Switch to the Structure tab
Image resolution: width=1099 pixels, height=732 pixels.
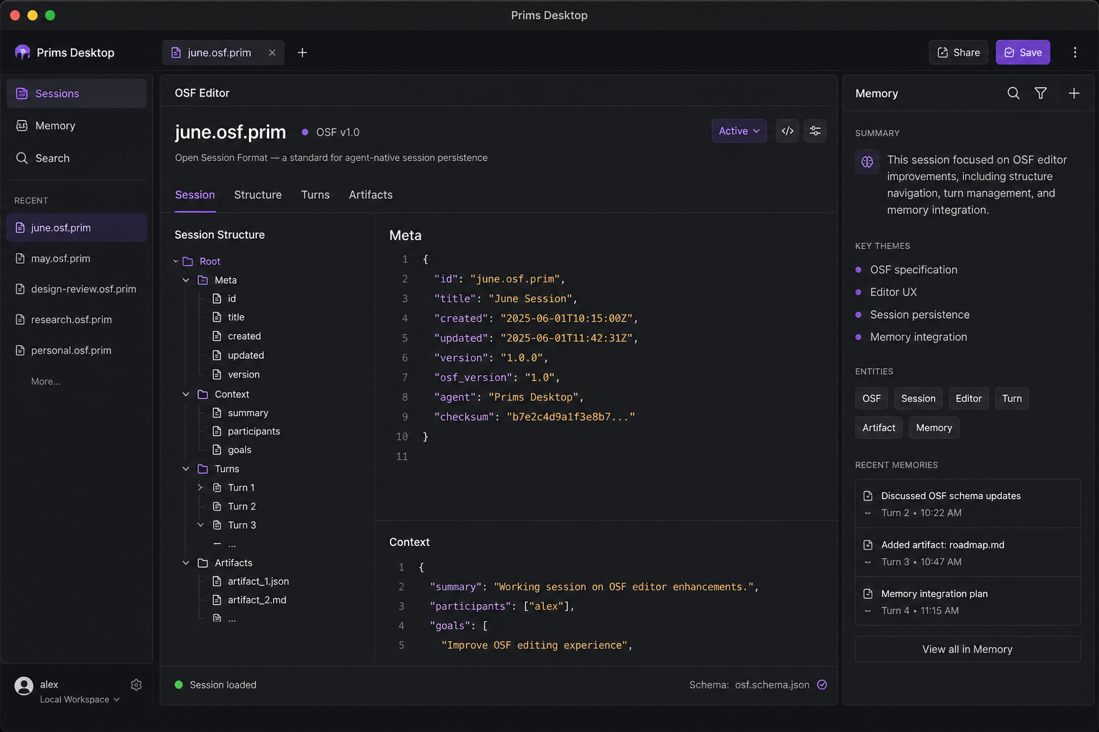tap(258, 194)
